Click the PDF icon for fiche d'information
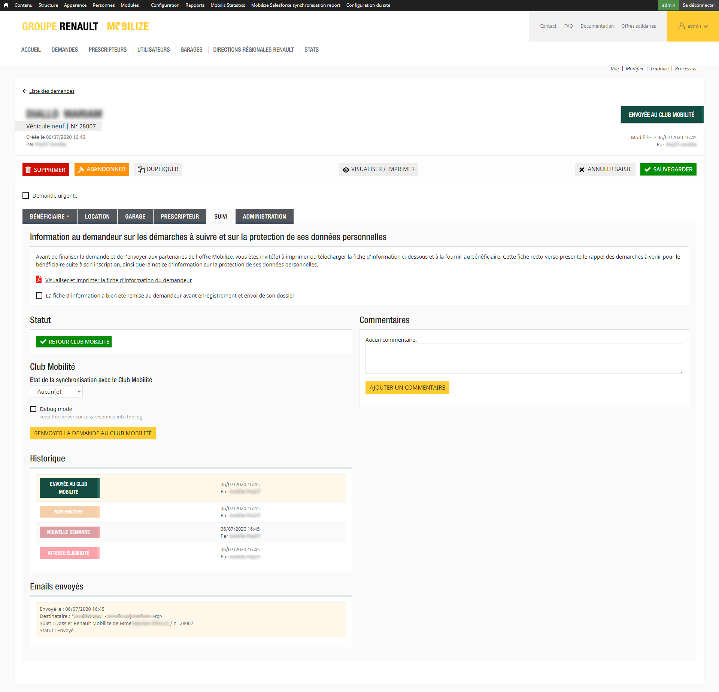This screenshot has width=719, height=692. [x=39, y=280]
